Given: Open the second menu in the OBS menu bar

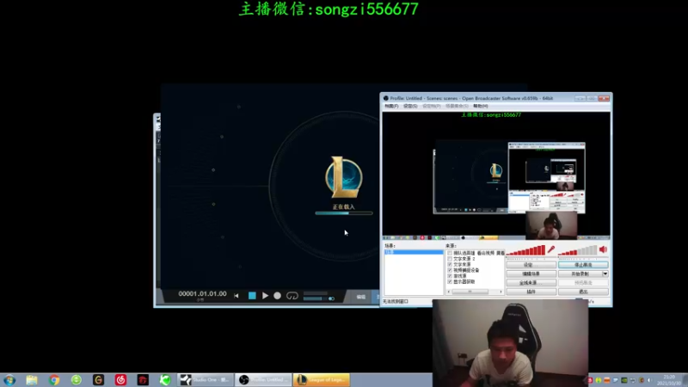Looking at the screenshot, I should pos(410,106).
